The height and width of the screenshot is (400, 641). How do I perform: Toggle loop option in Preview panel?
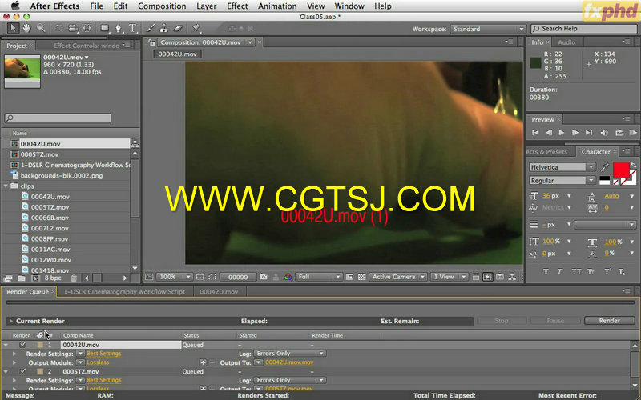pos(619,133)
